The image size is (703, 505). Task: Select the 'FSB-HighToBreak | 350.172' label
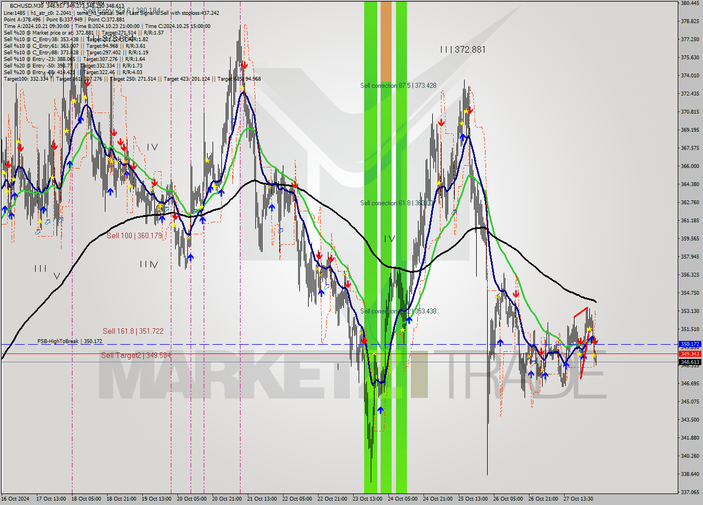pyautogui.click(x=70, y=341)
